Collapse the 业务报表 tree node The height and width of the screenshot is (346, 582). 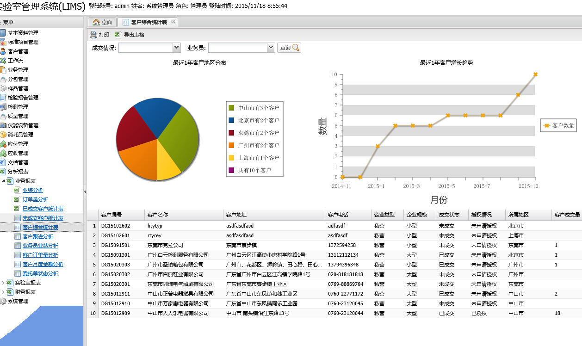(x=3, y=181)
